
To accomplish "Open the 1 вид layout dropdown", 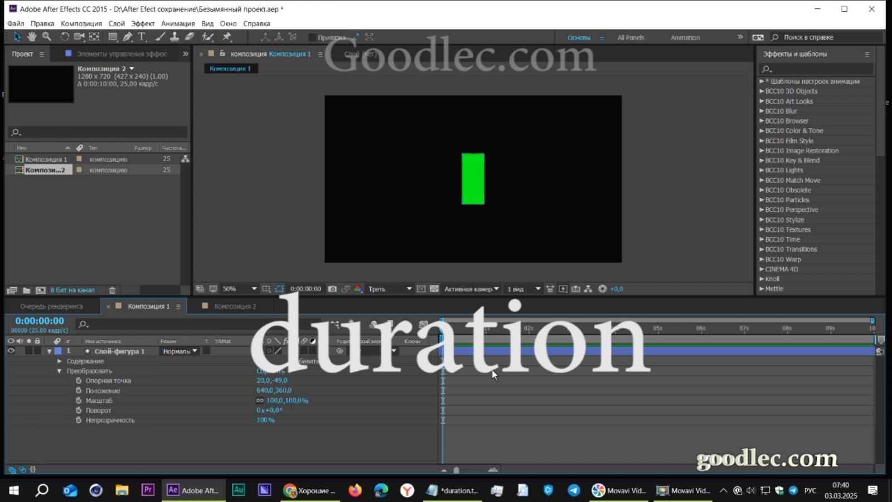I will pyautogui.click(x=523, y=289).
